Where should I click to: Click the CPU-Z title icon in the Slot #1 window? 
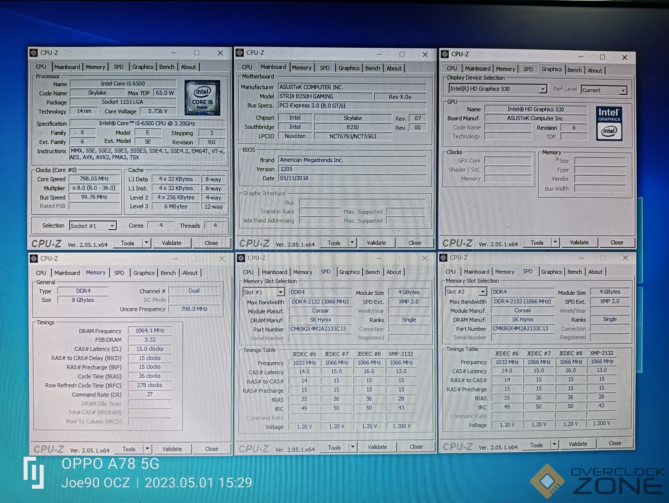click(241, 258)
